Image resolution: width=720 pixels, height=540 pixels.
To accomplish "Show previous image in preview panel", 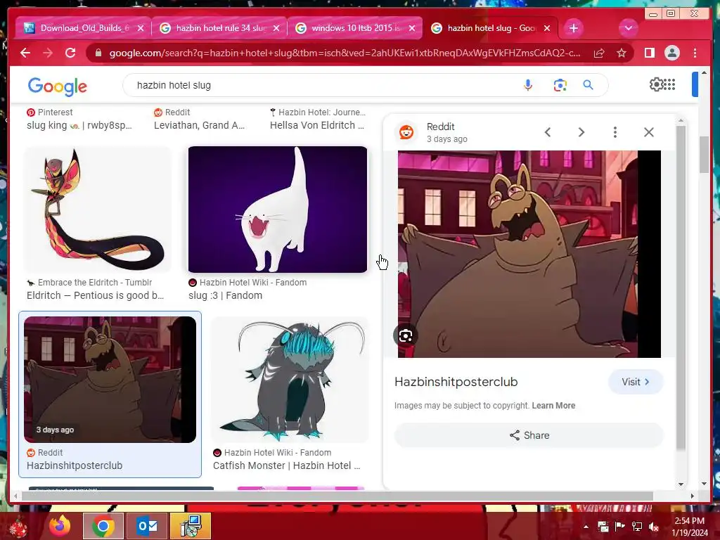I will (x=547, y=132).
